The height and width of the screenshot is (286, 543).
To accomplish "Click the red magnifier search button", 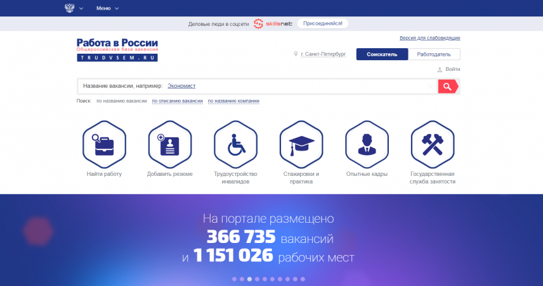I will click(x=448, y=86).
